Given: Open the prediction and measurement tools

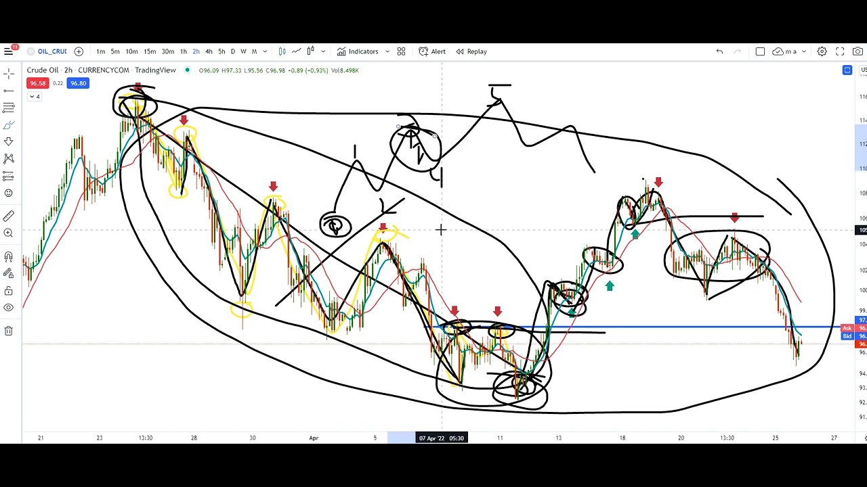Looking at the screenshot, I should pos(8,176).
